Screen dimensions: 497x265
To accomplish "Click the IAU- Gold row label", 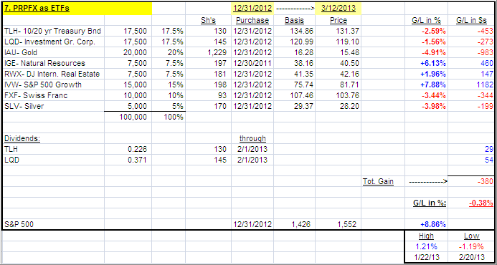I will tap(53, 52).
